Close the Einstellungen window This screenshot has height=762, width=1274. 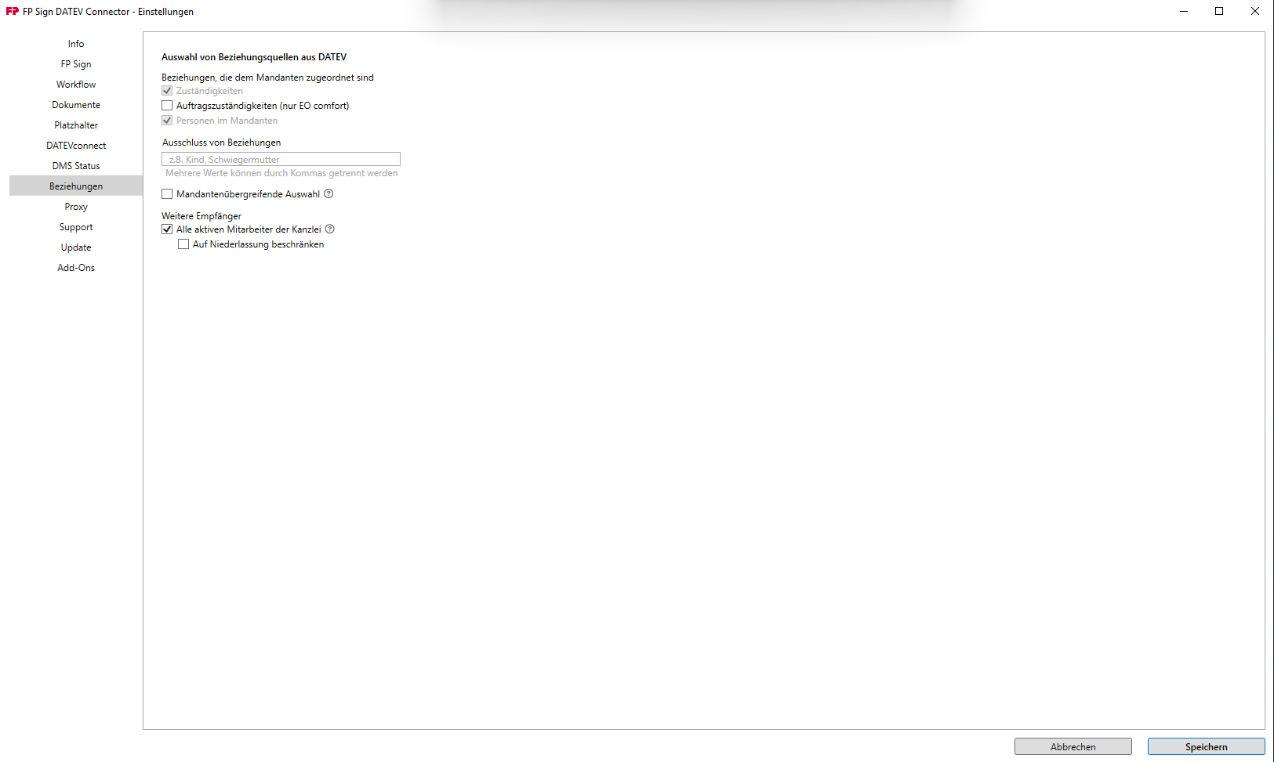coord(1255,11)
